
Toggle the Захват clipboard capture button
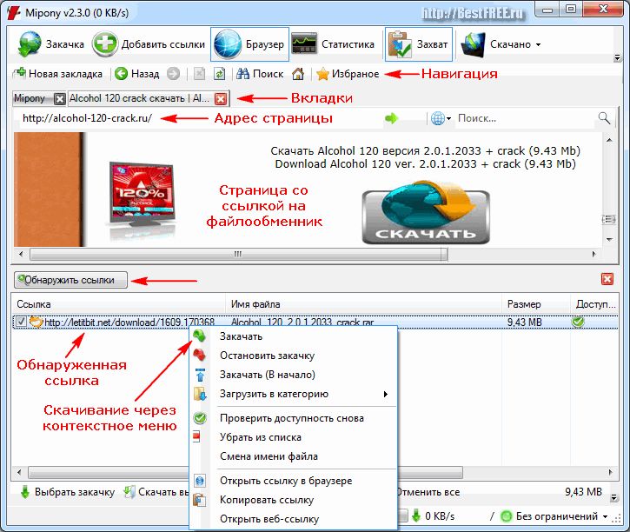click(x=418, y=44)
